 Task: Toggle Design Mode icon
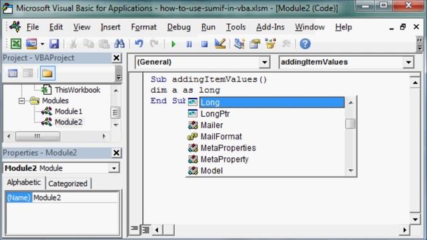[x=220, y=43]
